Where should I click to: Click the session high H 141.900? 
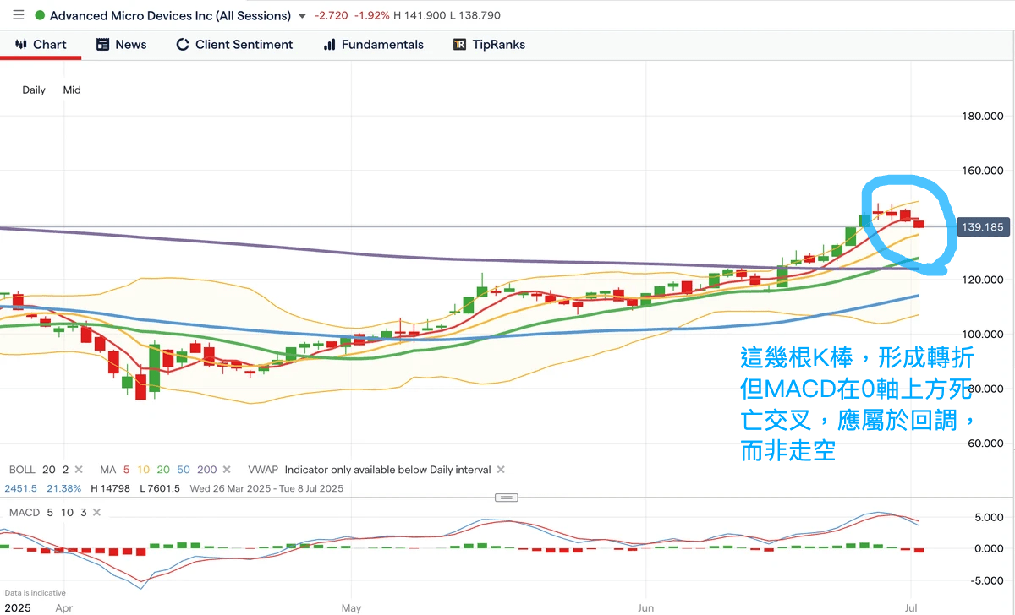click(420, 16)
